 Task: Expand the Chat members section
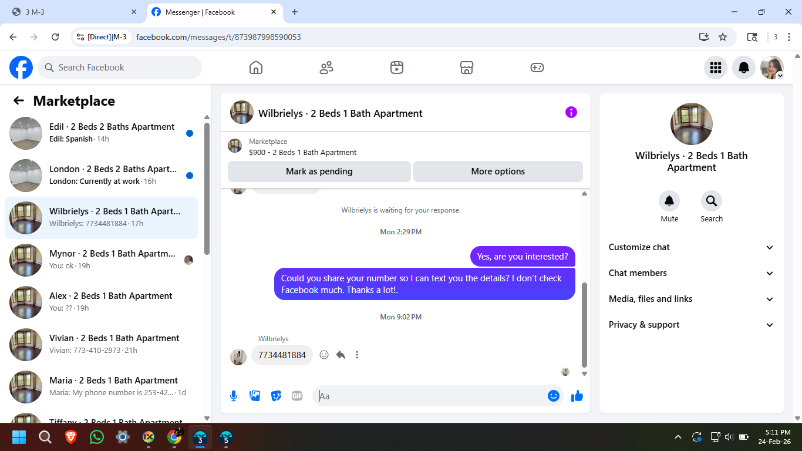pyautogui.click(x=691, y=273)
